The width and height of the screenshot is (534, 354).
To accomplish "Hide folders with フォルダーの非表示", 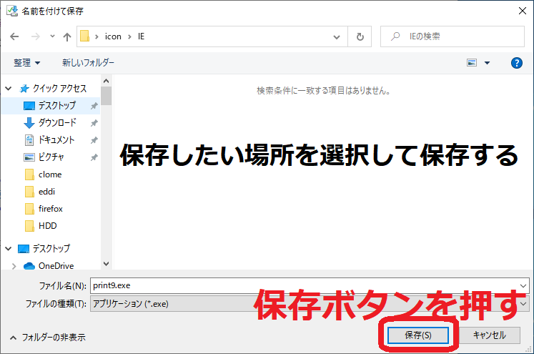I will 49,336.
